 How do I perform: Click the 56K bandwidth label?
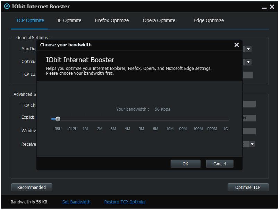click(58, 129)
